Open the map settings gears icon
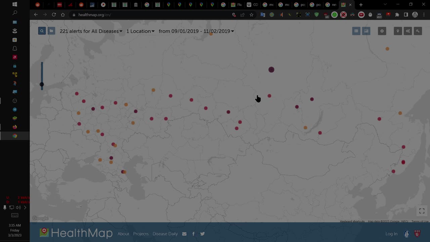This screenshot has width=430, height=242. point(408,31)
